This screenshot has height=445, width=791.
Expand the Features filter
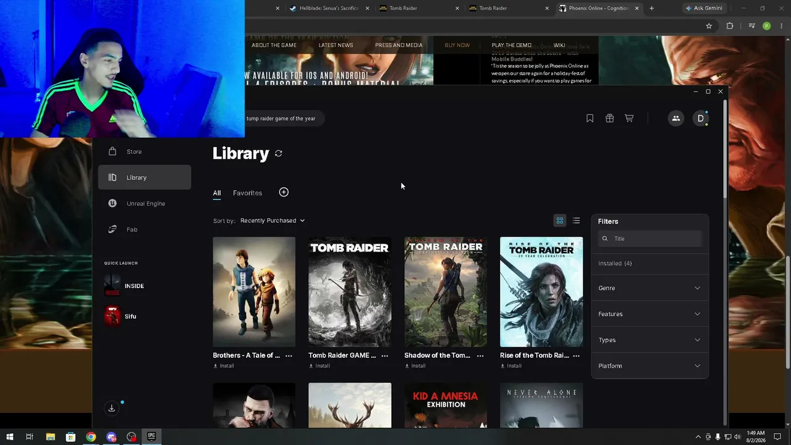[x=649, y=314]
